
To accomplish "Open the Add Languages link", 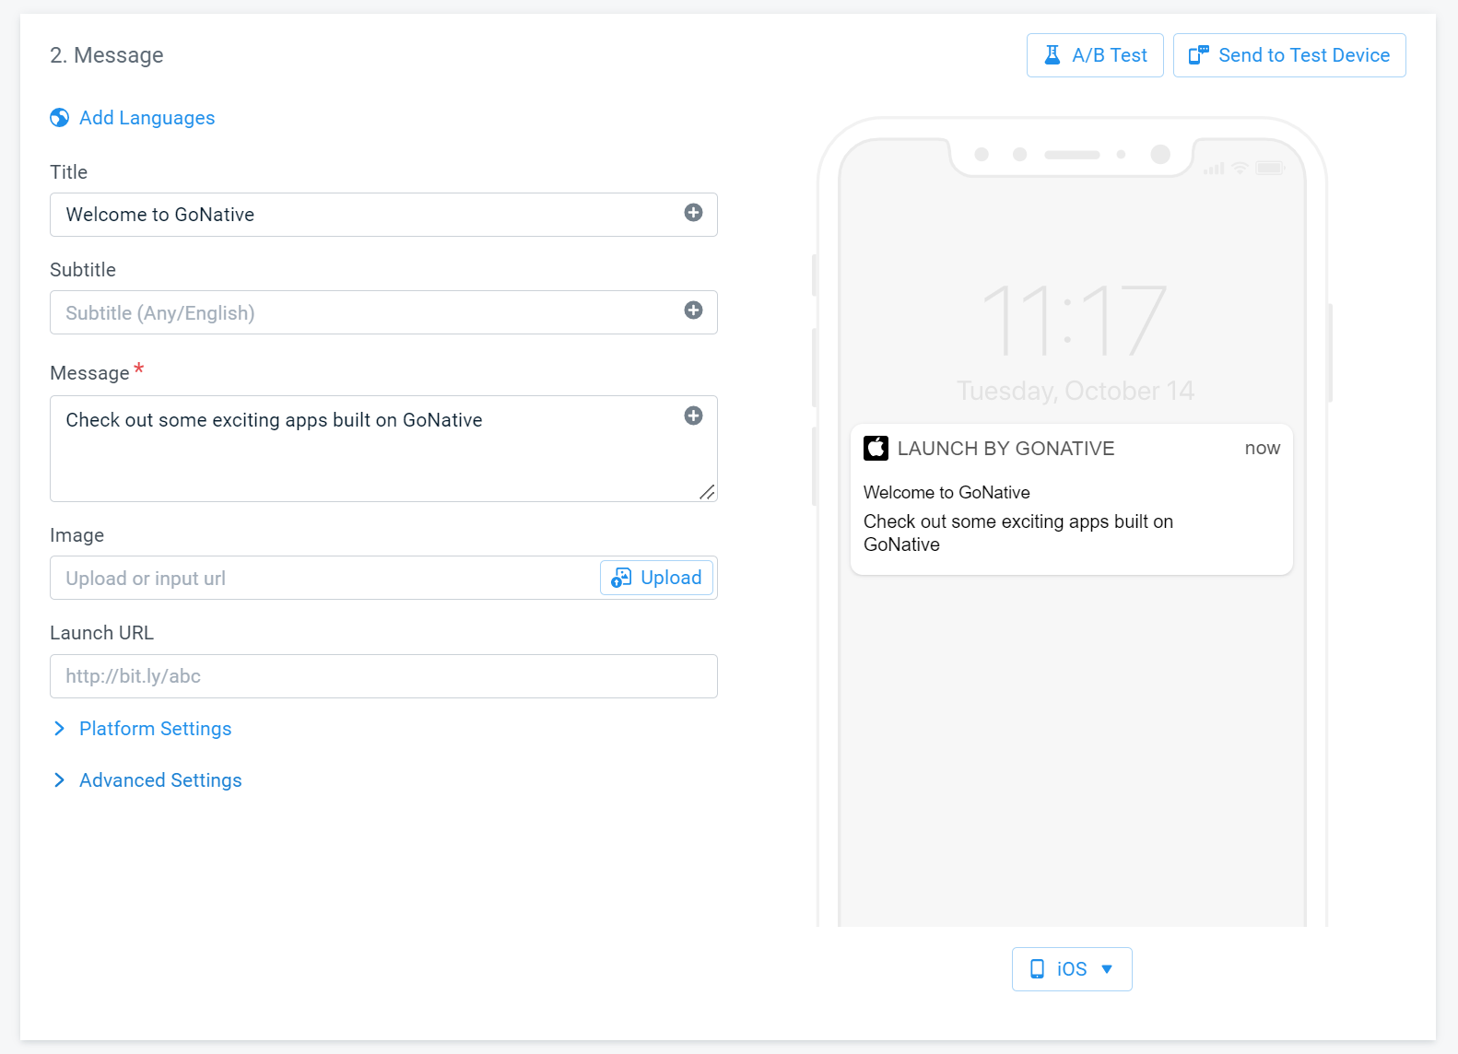I will [146, 118].
